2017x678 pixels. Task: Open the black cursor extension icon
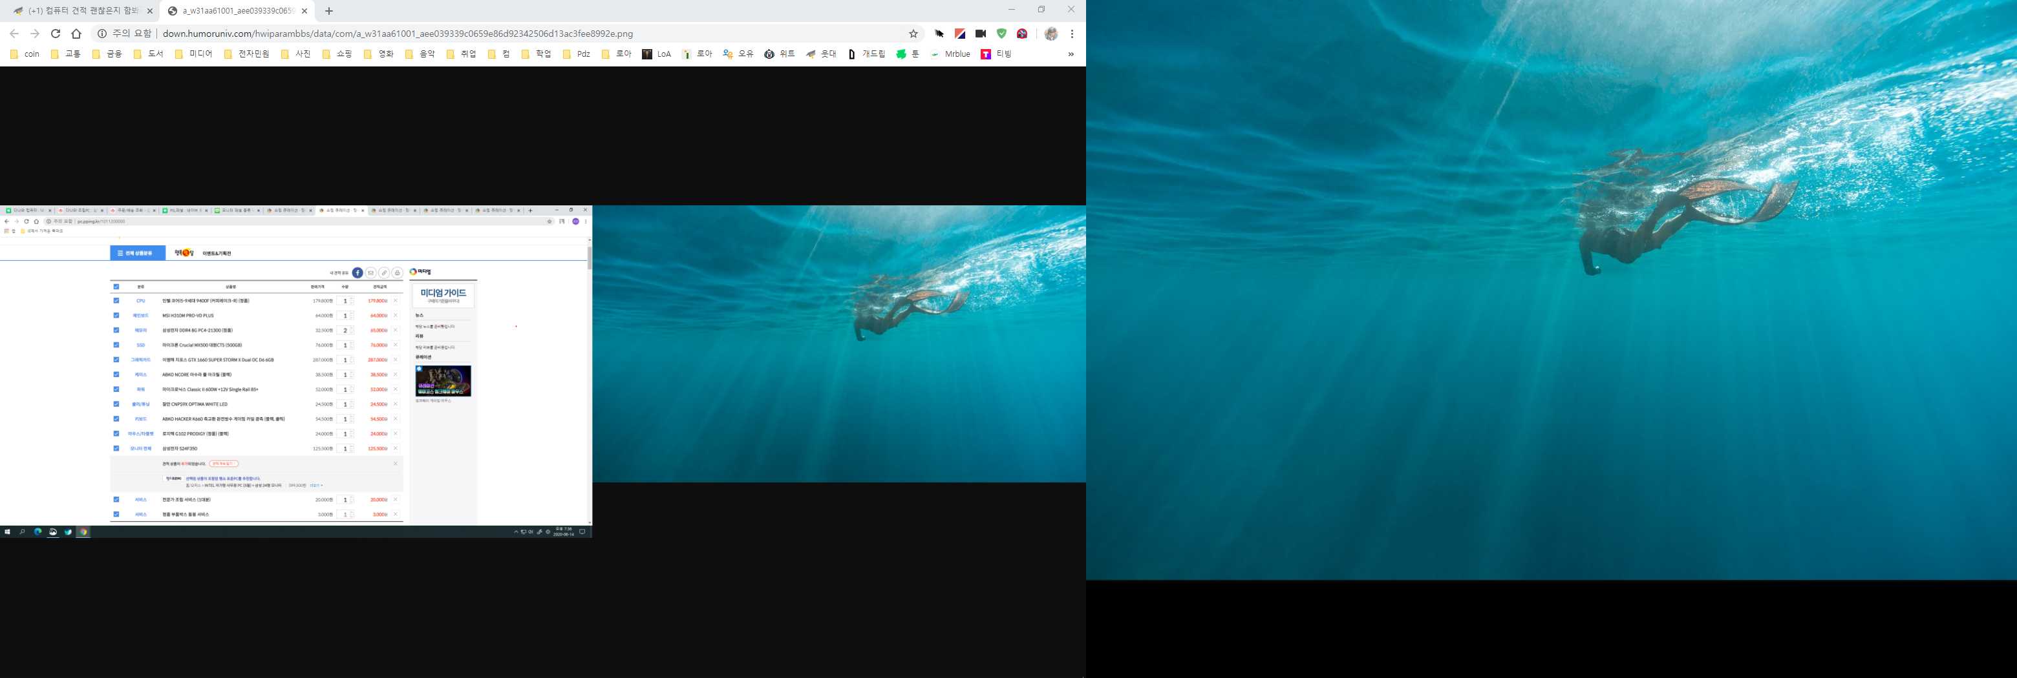(x=939, y=34)
